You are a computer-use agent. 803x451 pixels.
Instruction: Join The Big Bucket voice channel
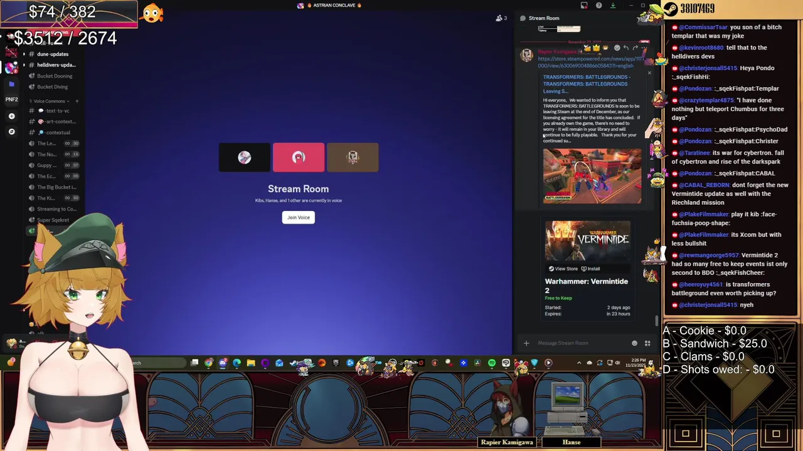click(53, 187)
